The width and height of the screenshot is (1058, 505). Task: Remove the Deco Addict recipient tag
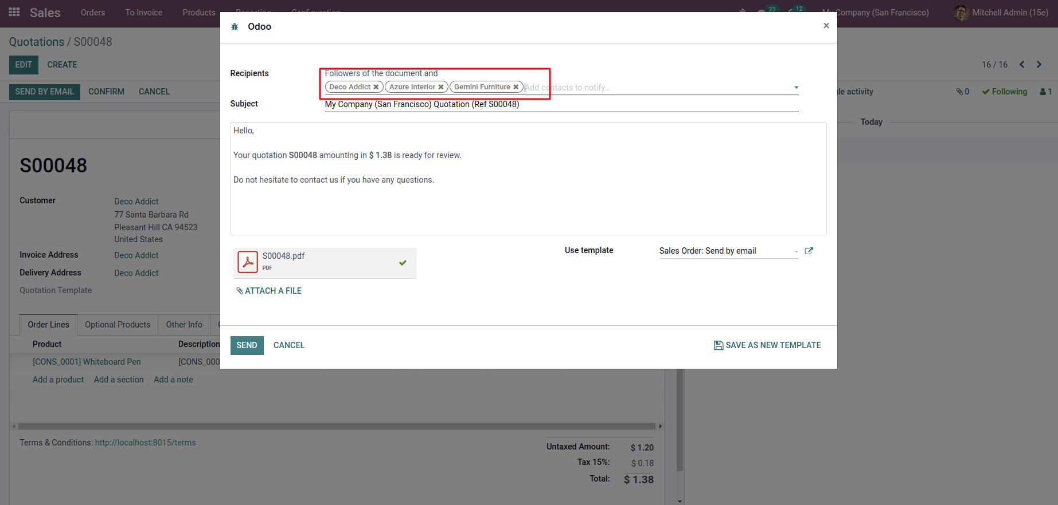pos(376,87)
